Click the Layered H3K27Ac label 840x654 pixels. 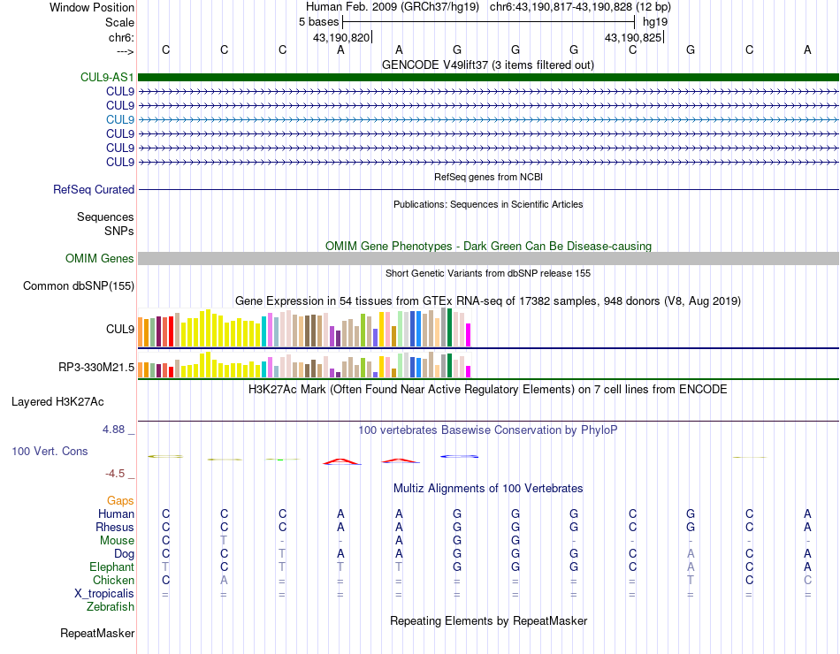(57, 402)
